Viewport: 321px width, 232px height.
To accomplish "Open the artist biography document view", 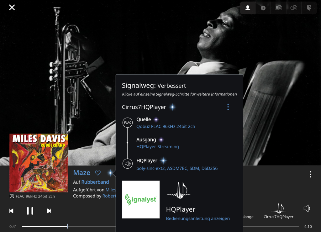I will tap(278, 8).
